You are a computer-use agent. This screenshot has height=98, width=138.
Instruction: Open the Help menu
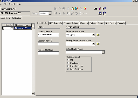coord(19,4)
